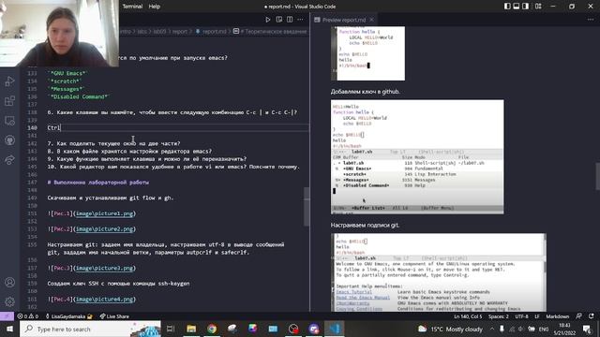Click report.md in the breadcrumb path
Viewport: 600px width, 337px height.
click(x=215, y=31)
